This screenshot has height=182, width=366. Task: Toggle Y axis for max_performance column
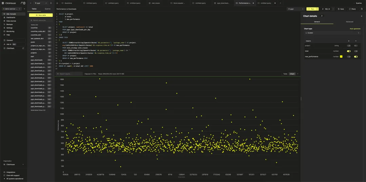coord(356,57)
